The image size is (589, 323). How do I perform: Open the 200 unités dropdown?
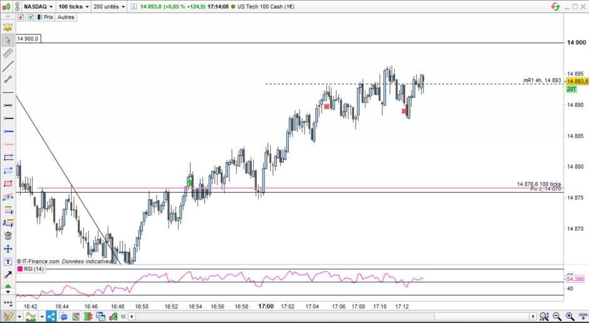click(x=109, y=7)
